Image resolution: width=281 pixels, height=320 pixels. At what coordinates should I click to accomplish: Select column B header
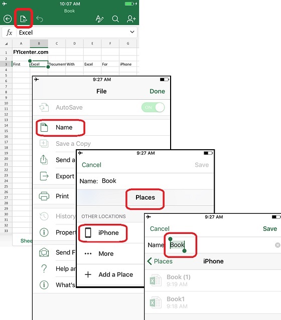coord(39,43)
